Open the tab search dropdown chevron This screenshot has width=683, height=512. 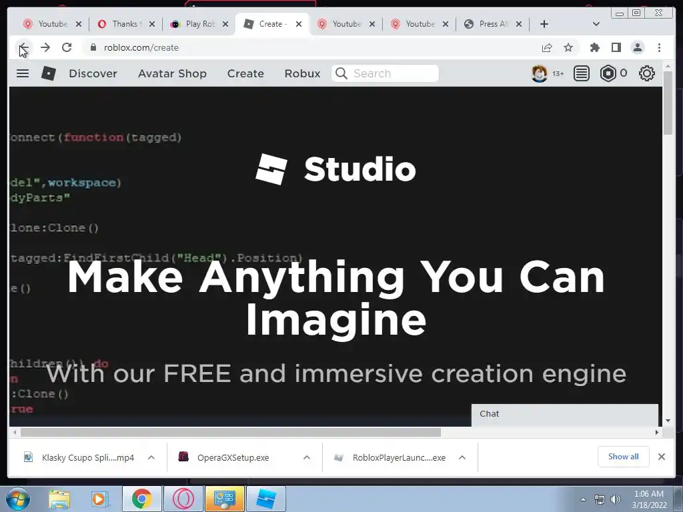click(596, 24)
